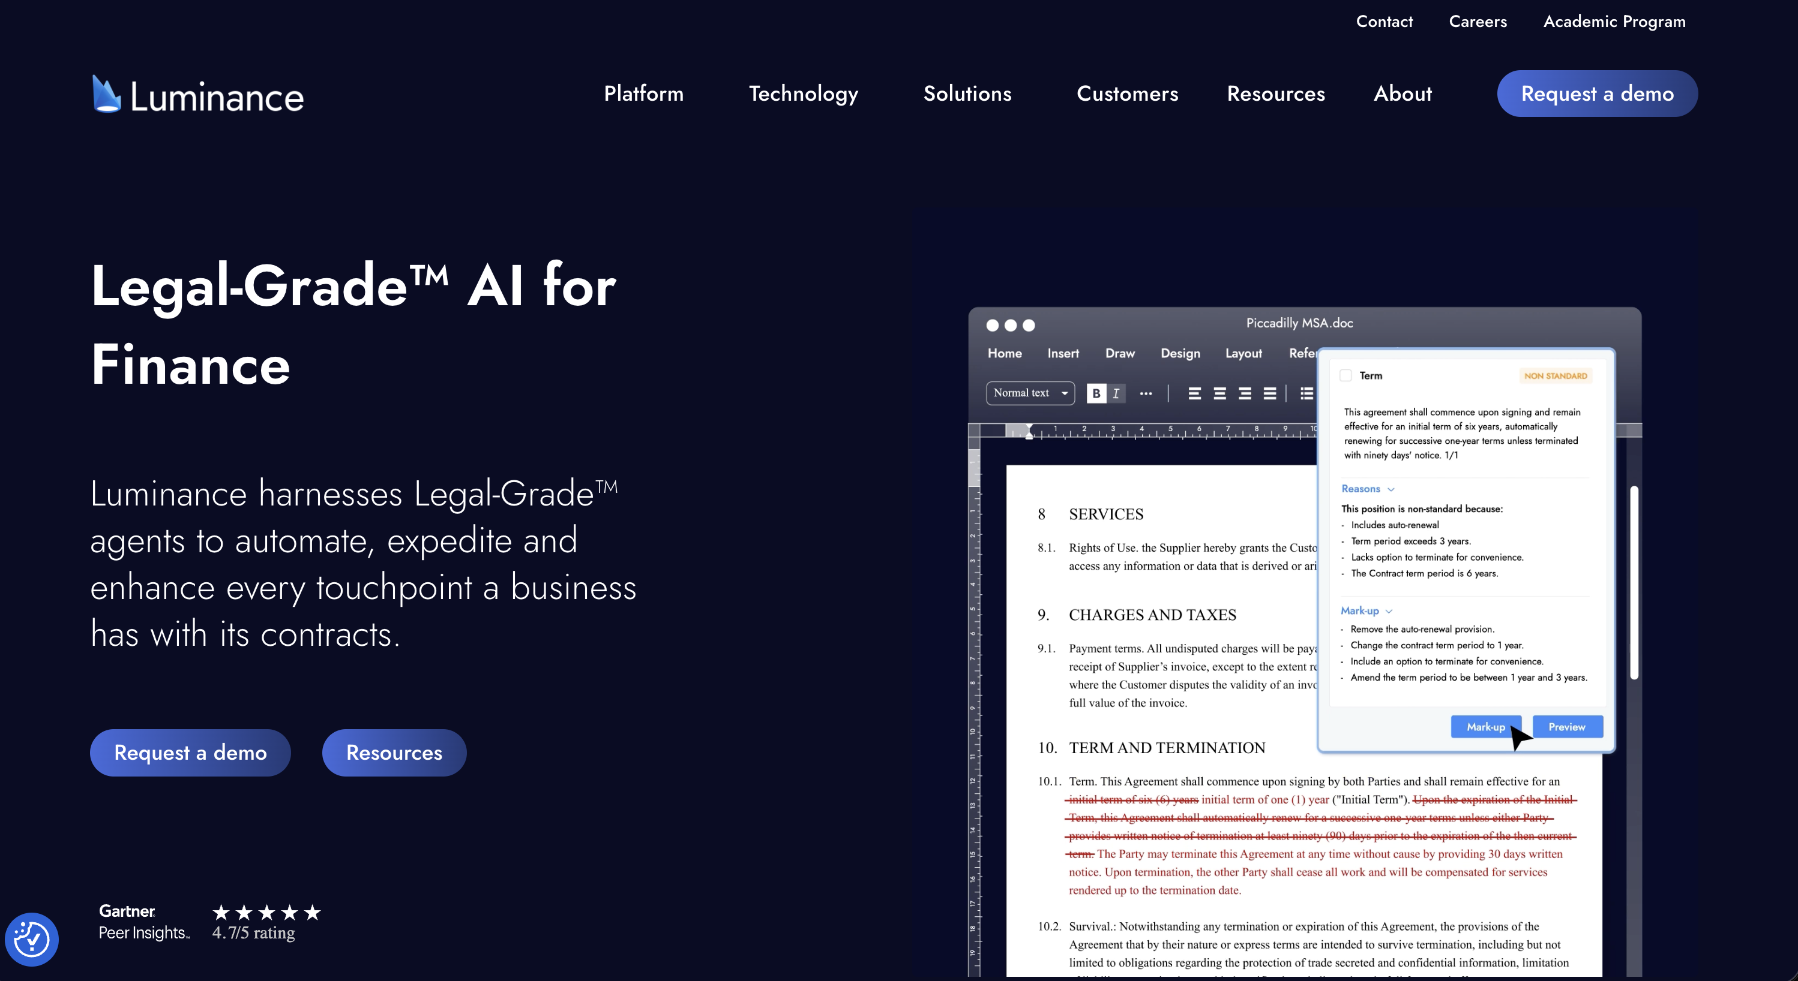
Task: Select align right icon
Action: [1245, 393]
